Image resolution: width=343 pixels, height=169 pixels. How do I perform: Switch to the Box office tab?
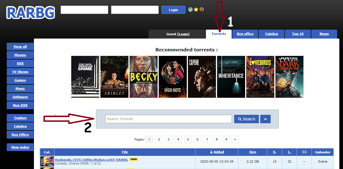click(x=245, y=34)
